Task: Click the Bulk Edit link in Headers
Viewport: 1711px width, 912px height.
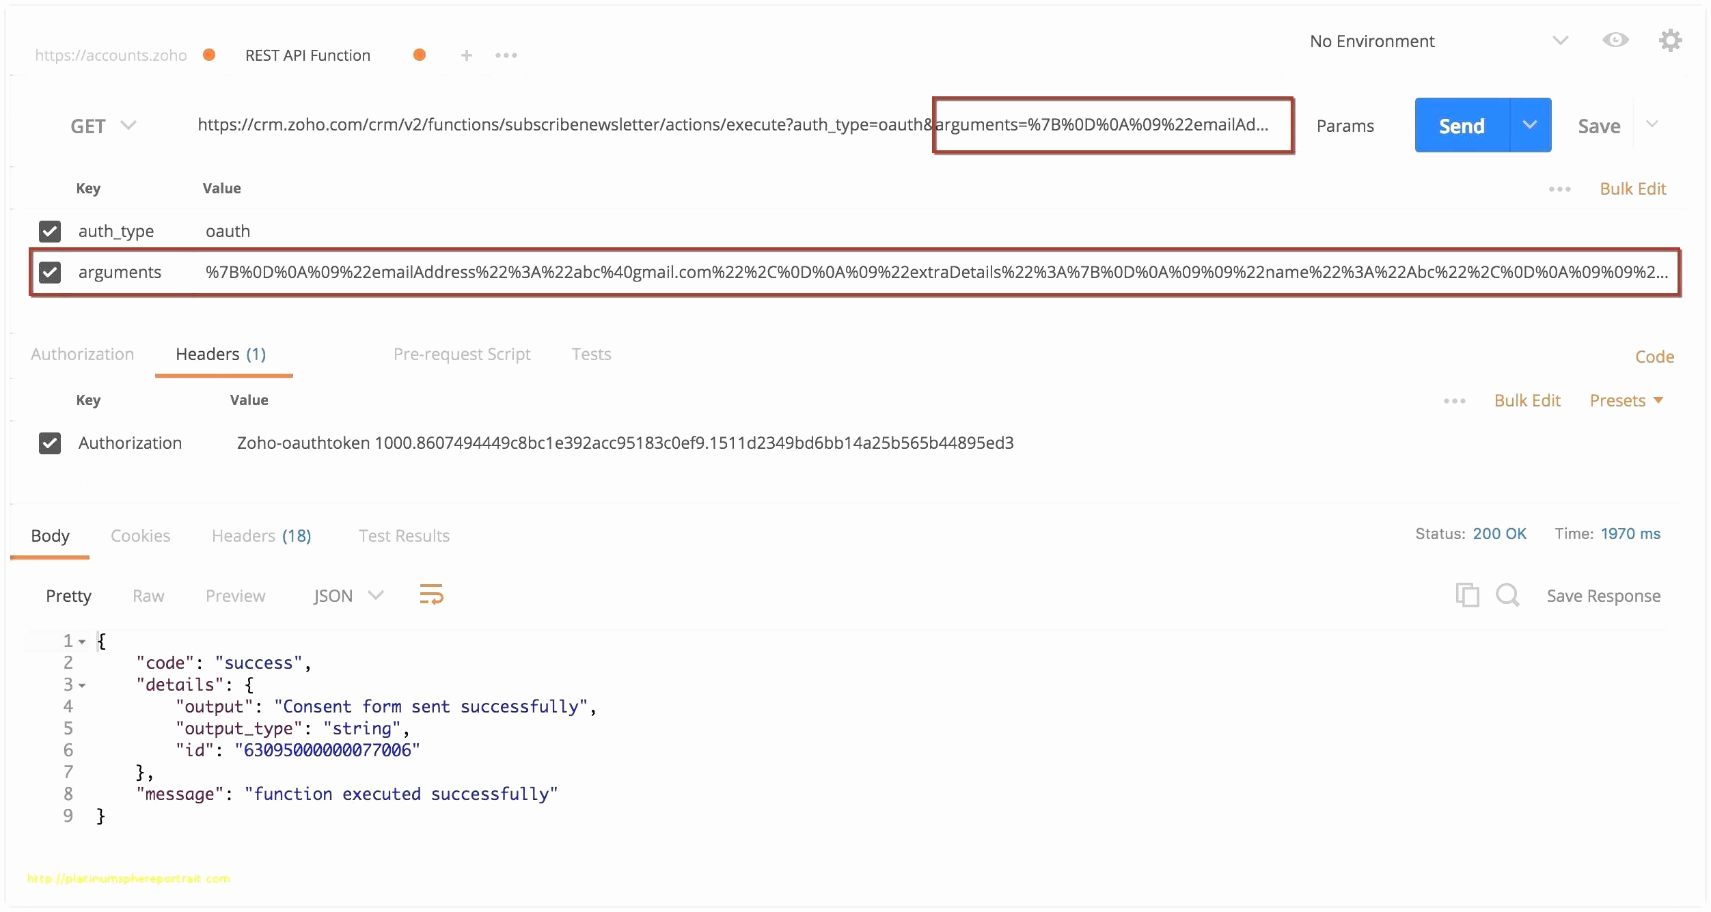Action: (1525, 400)
